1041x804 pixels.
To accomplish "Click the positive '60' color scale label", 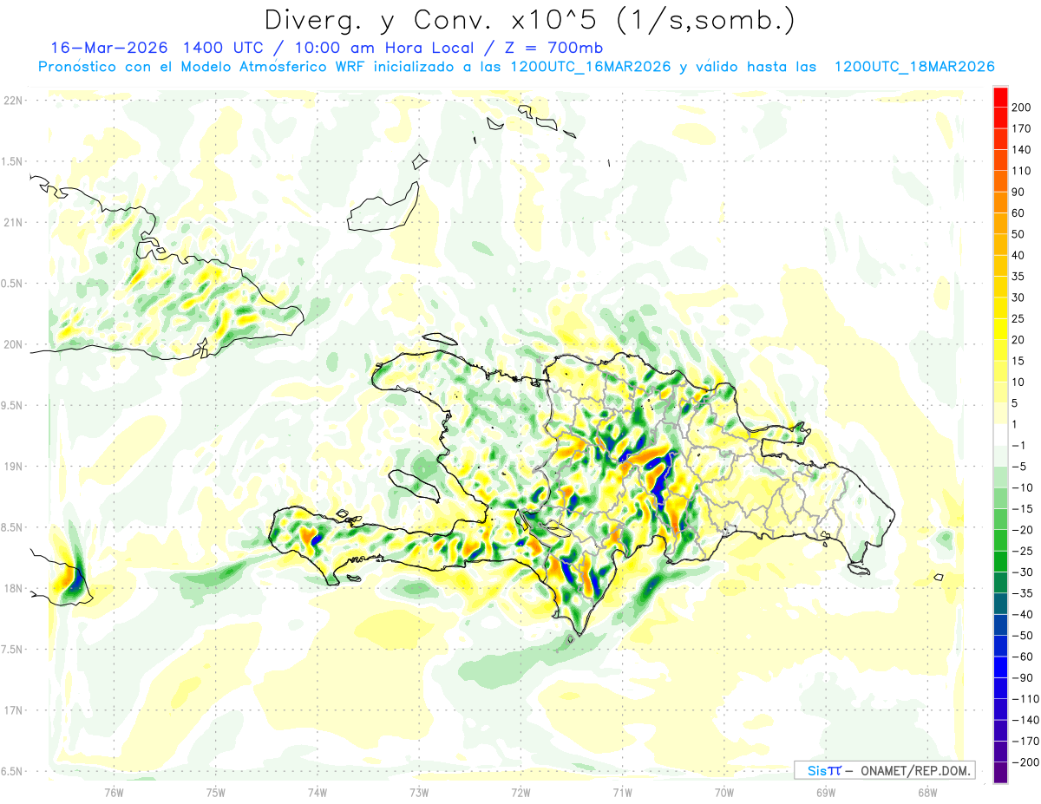I will point(1018,213).
